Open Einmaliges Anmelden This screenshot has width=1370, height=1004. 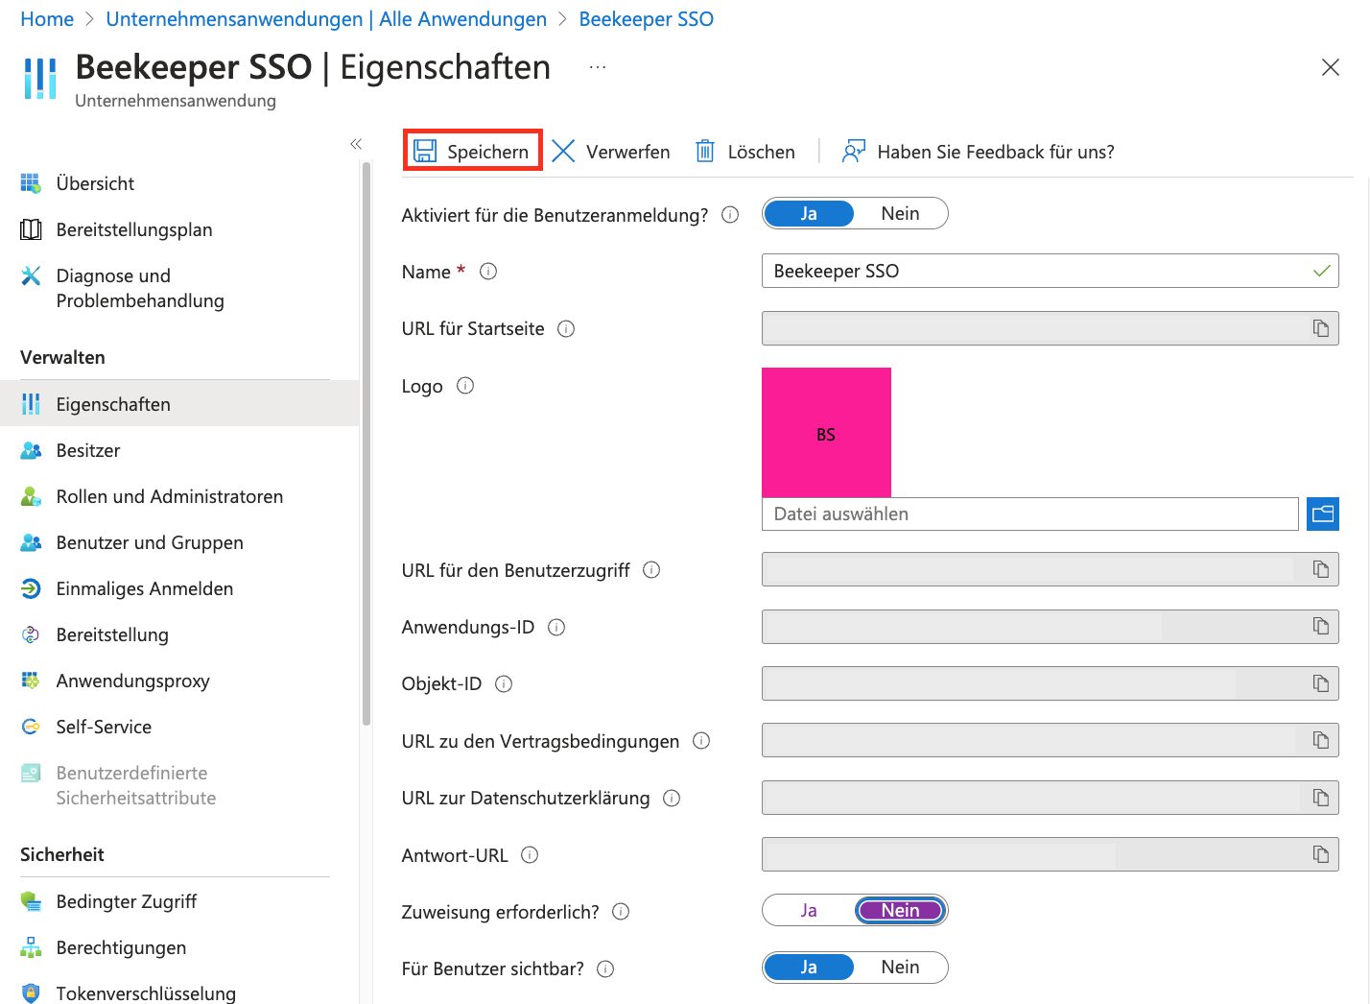tap(179, 588)
